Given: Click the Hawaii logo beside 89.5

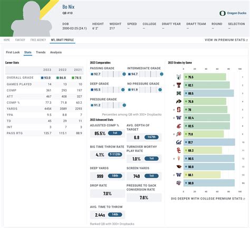Looking at the screenshot, I should (179, 93).
